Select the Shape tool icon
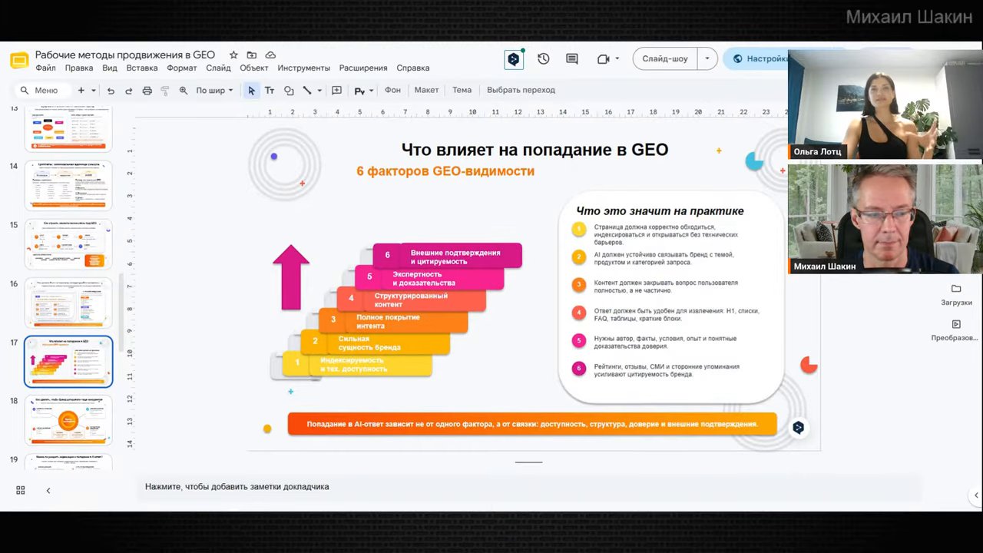This screenshot has height=553, width=983. click(289, 91)
